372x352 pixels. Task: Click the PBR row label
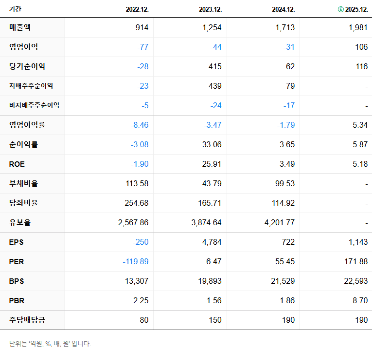[x=17, y=301]
